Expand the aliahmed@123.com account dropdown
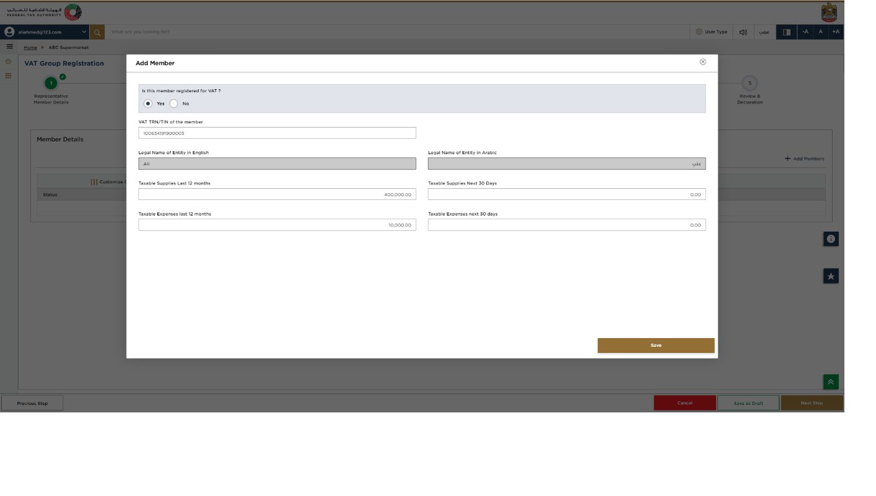Viewport: 876px width, 496px height. (84, 32)
